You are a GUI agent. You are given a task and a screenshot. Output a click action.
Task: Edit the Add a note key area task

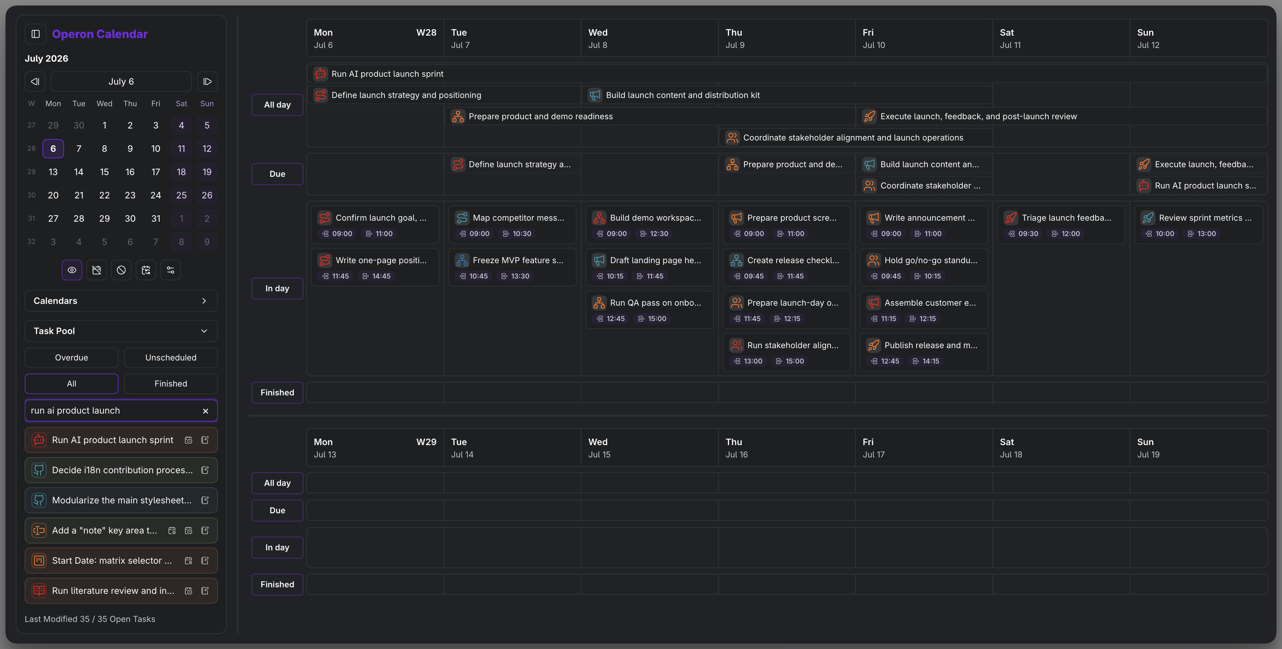tap(205, 530)
